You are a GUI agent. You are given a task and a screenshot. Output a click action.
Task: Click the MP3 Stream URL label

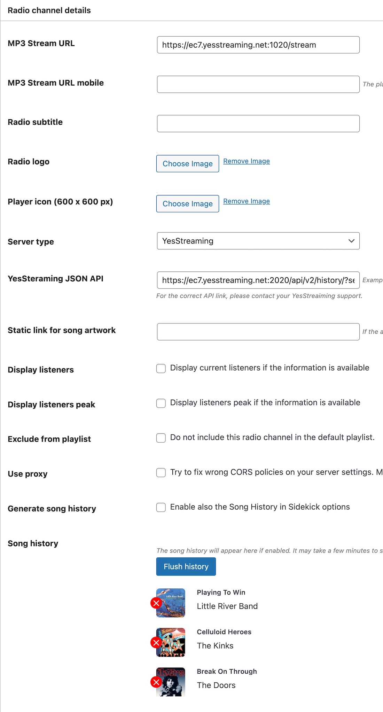click(x=41, y=43)
